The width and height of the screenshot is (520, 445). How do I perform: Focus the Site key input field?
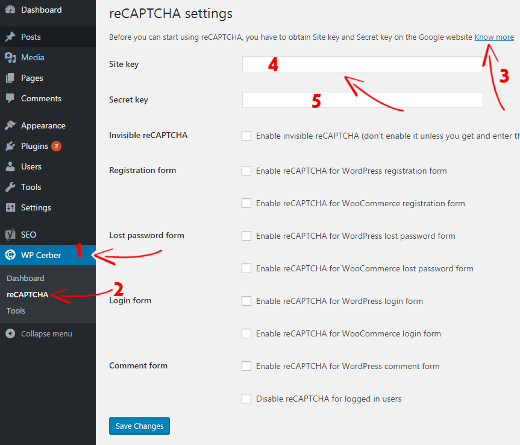[x=363, y=64]
